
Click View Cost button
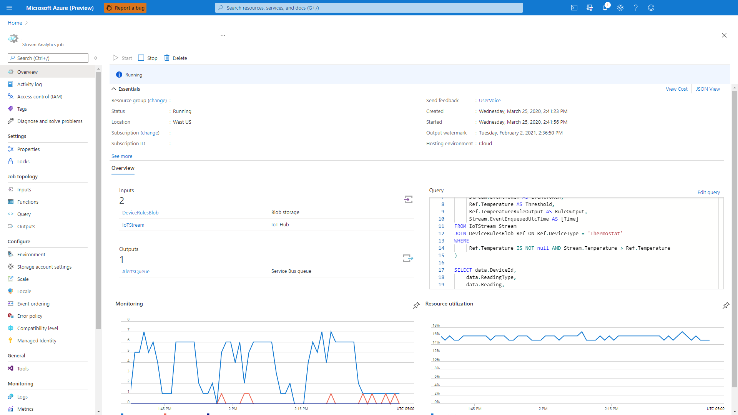[676, 89]
